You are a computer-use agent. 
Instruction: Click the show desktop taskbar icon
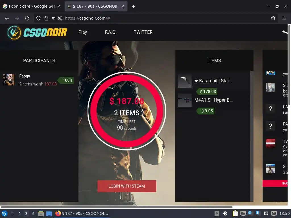coord(49,213)
